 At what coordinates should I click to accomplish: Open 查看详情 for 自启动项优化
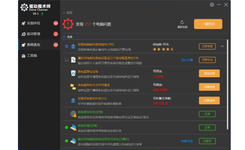[187, 141]
